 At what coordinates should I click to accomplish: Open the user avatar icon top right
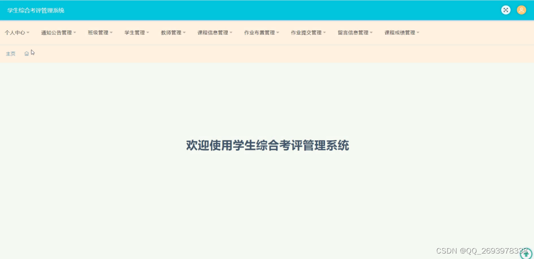pos(521,10)
